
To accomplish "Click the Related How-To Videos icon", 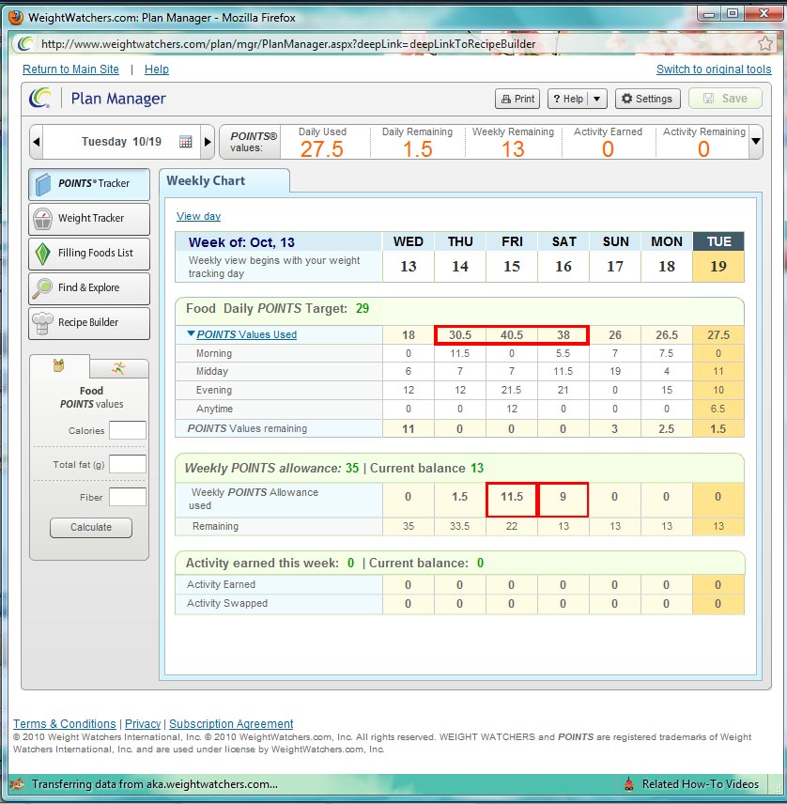I will pyautogui.click(x=629, y=784).
